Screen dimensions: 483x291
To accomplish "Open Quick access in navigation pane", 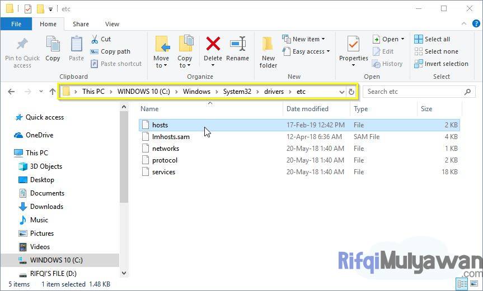I will (39, 117).
